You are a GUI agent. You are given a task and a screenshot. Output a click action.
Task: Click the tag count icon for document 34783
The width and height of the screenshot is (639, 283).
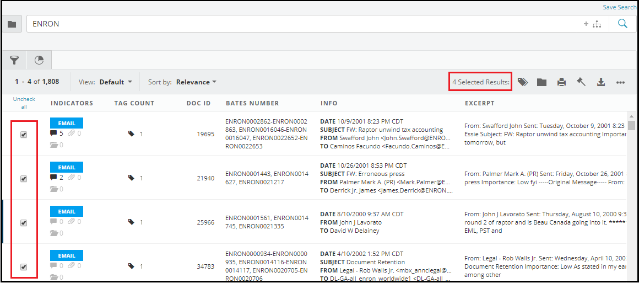click(131, 266)
